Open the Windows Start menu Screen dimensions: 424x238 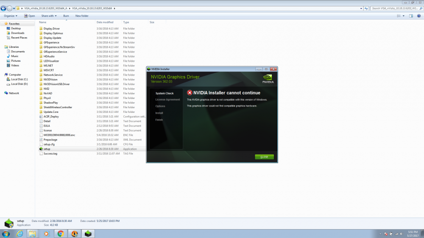coord(6,234)
